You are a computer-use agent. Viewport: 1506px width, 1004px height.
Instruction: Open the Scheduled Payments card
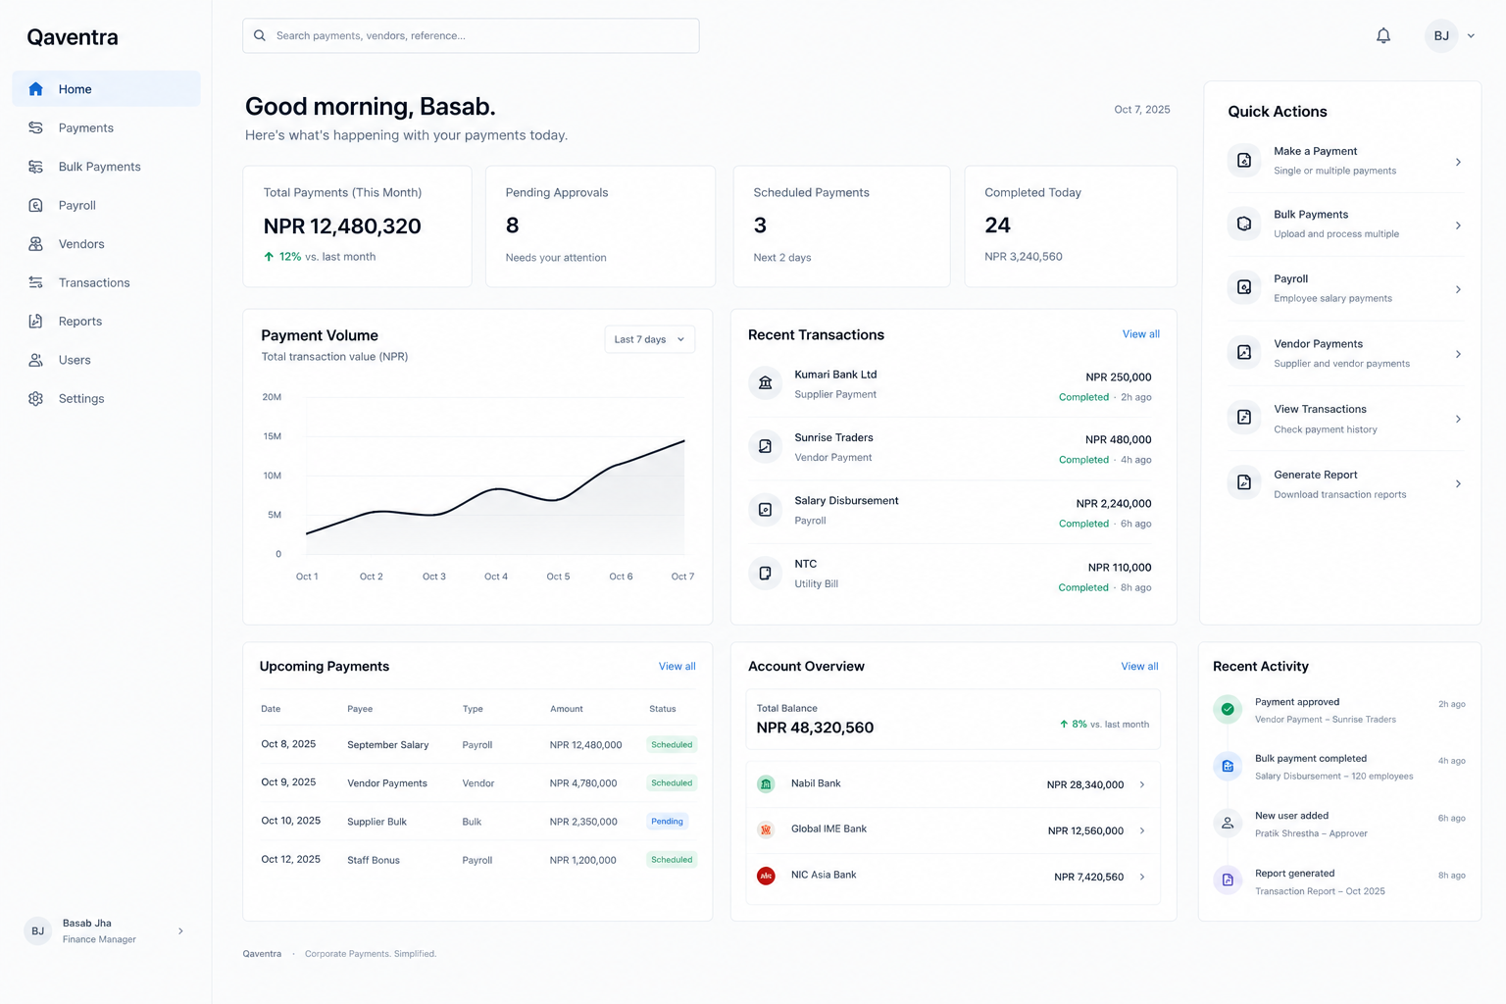841,226
